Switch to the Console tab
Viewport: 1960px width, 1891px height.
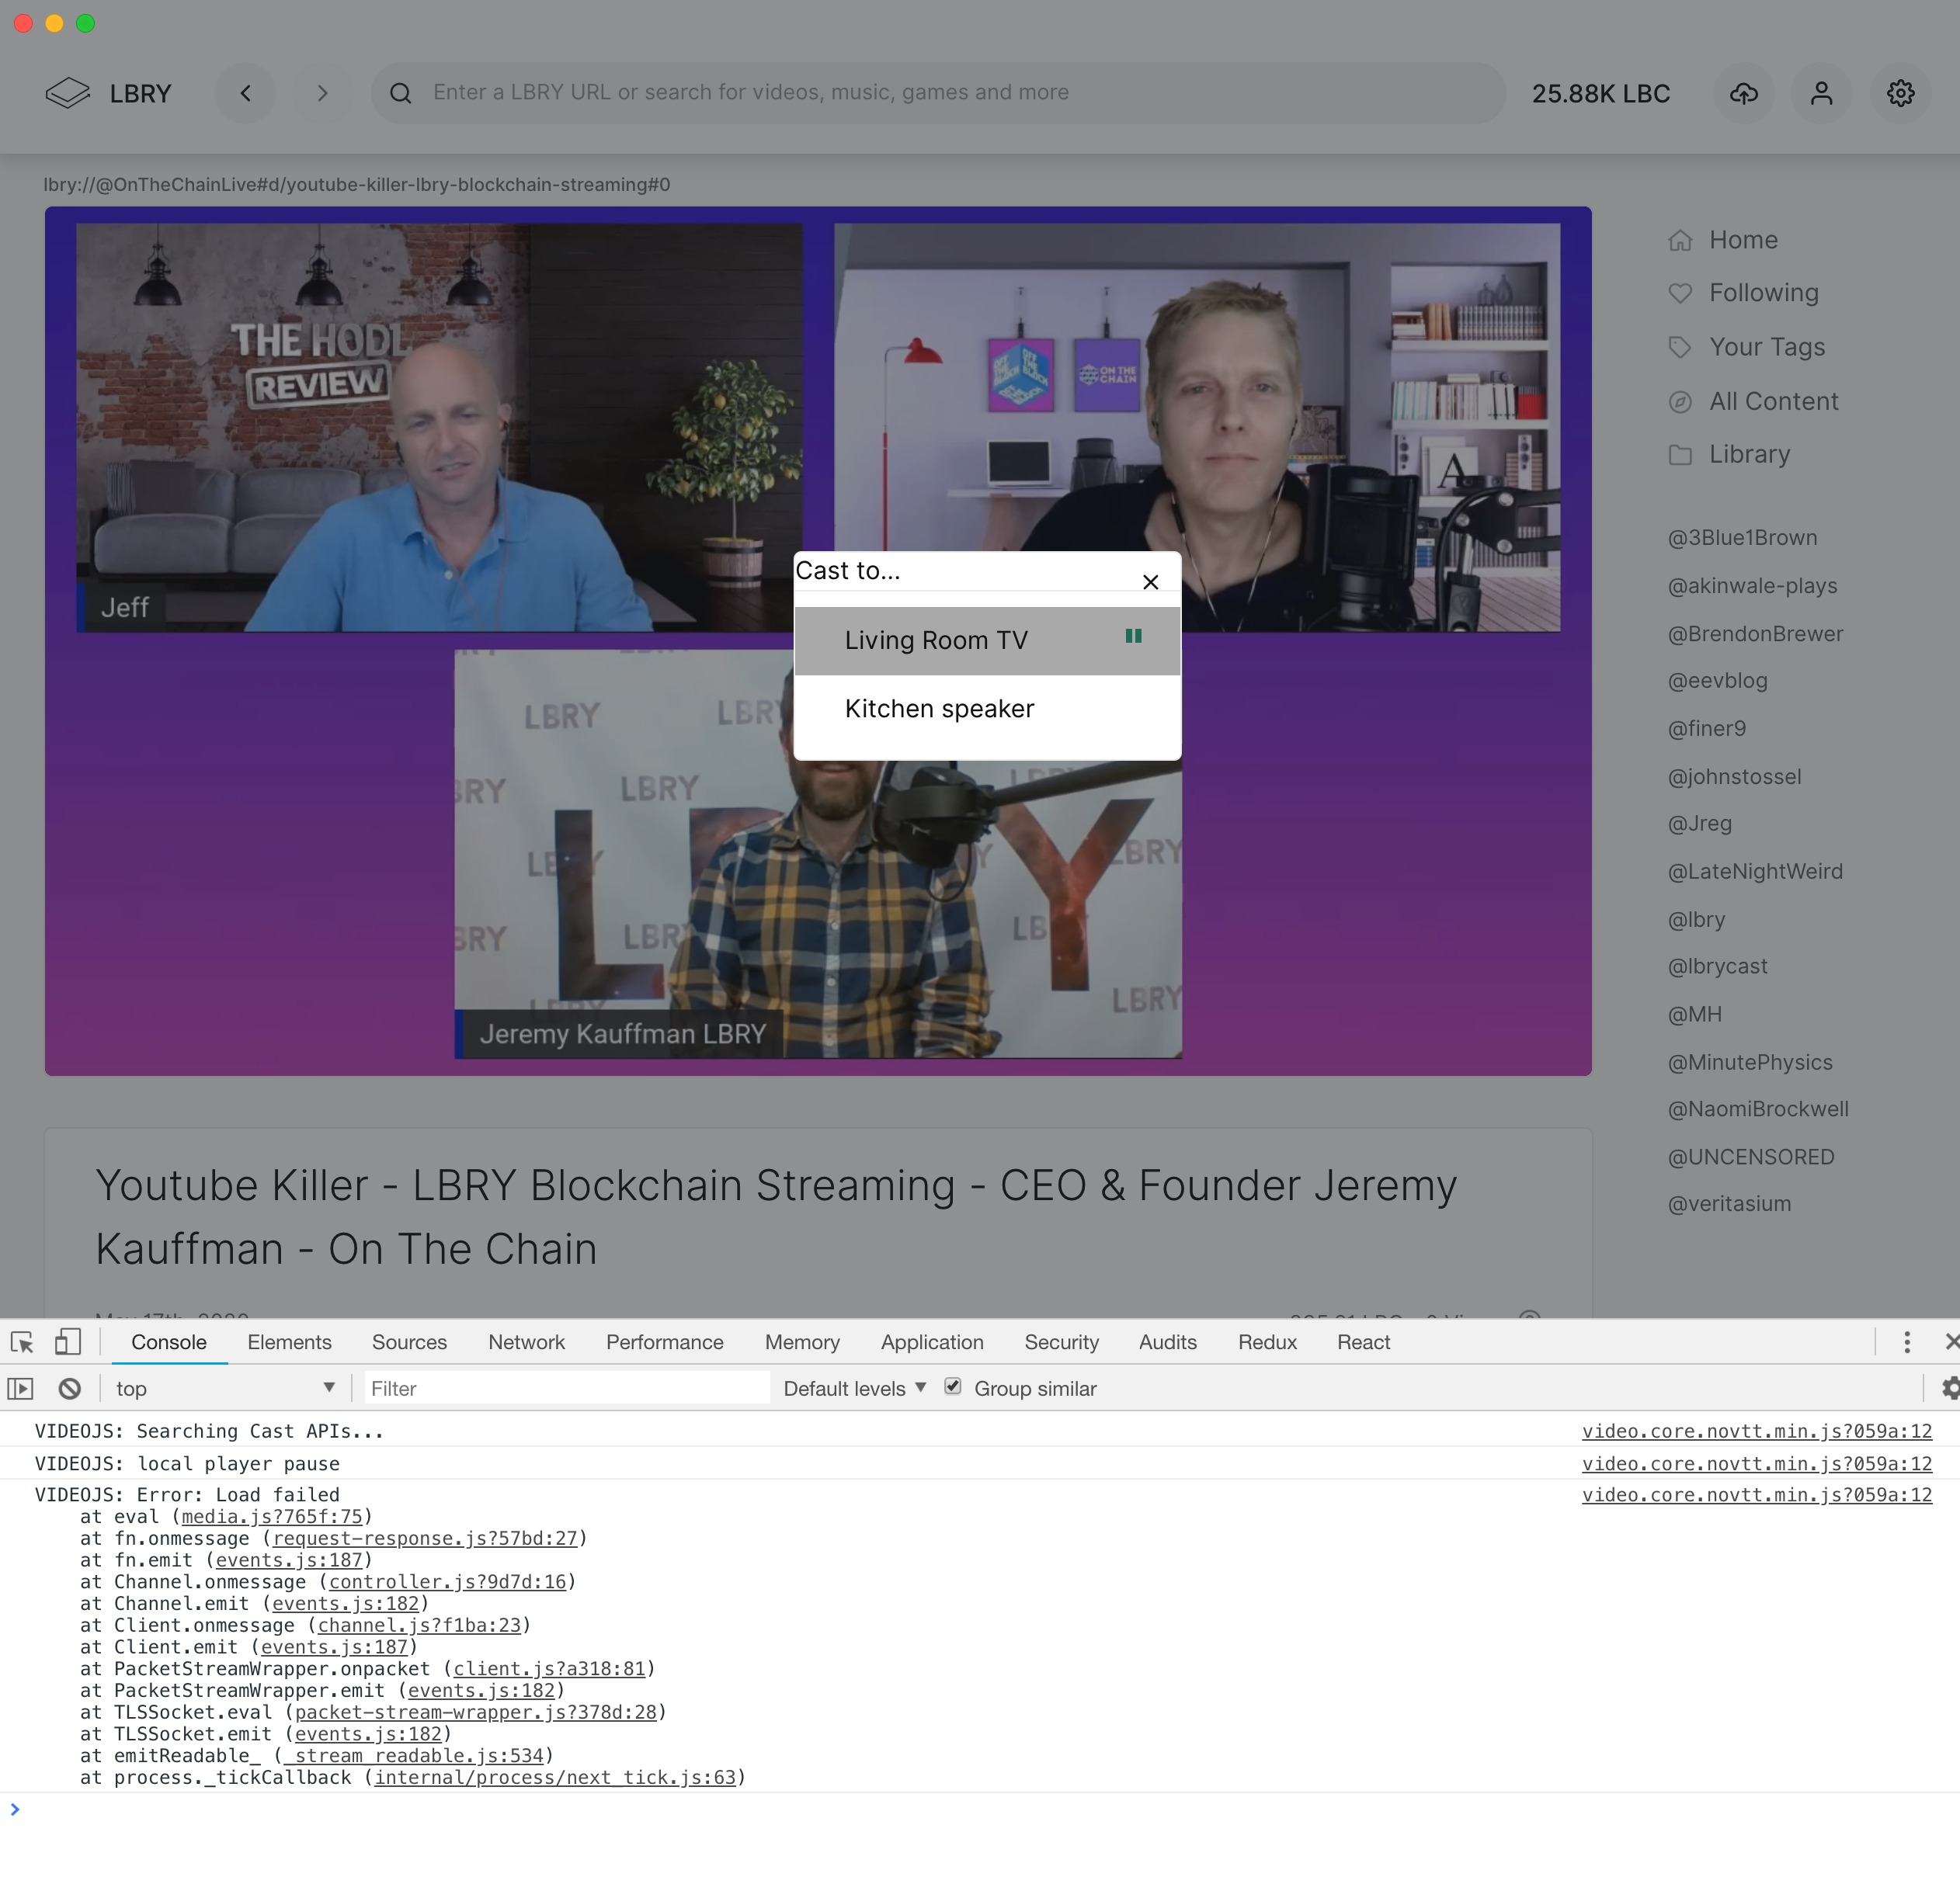(169, 1342)
